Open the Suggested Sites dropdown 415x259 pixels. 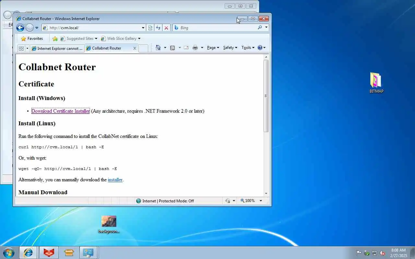click(x=79, y=39)
